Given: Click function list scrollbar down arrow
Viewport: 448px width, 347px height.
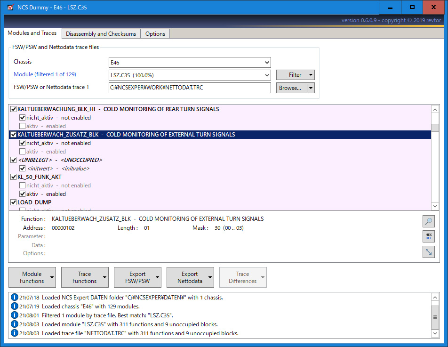Looking at the screenshot, I should pos(435,206).
